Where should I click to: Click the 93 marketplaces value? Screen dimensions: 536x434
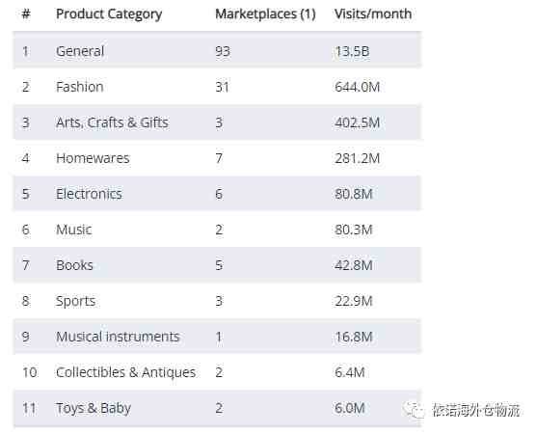click(x=223, y=51)
